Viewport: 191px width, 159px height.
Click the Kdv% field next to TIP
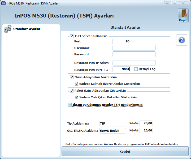[146, 123]
